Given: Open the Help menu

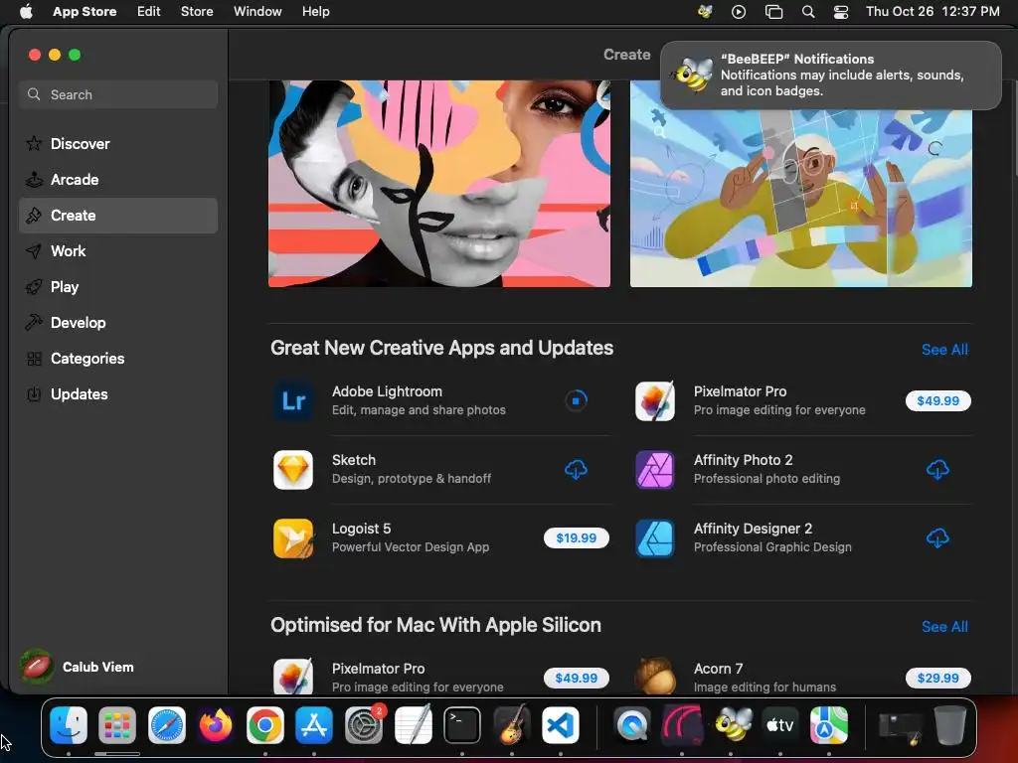Looking at the screenshot, I should (315, 12).
